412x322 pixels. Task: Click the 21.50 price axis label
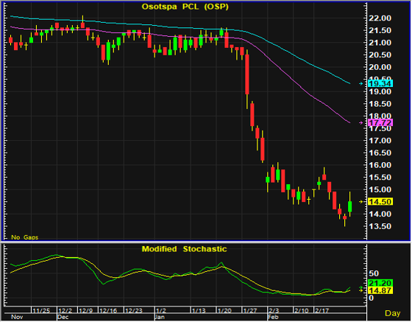[380, 30]
